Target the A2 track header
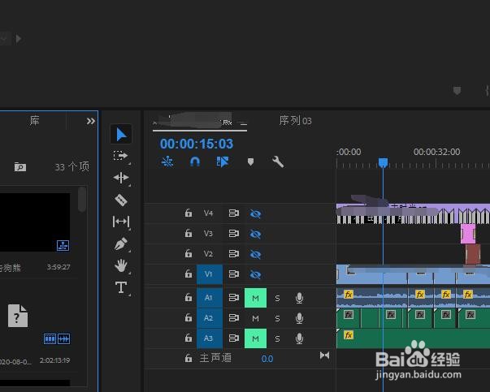This screenshot has height=392, width=490. [x=210, y=318]
